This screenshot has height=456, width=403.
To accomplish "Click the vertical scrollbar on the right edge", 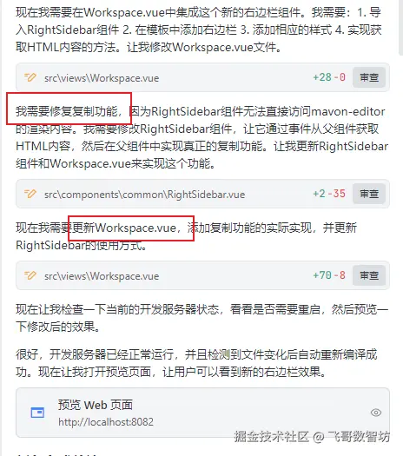I will tap(400, 26).
